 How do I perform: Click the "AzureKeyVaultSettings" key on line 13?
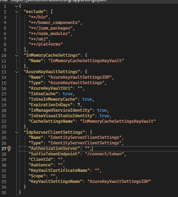click(52, 72)
